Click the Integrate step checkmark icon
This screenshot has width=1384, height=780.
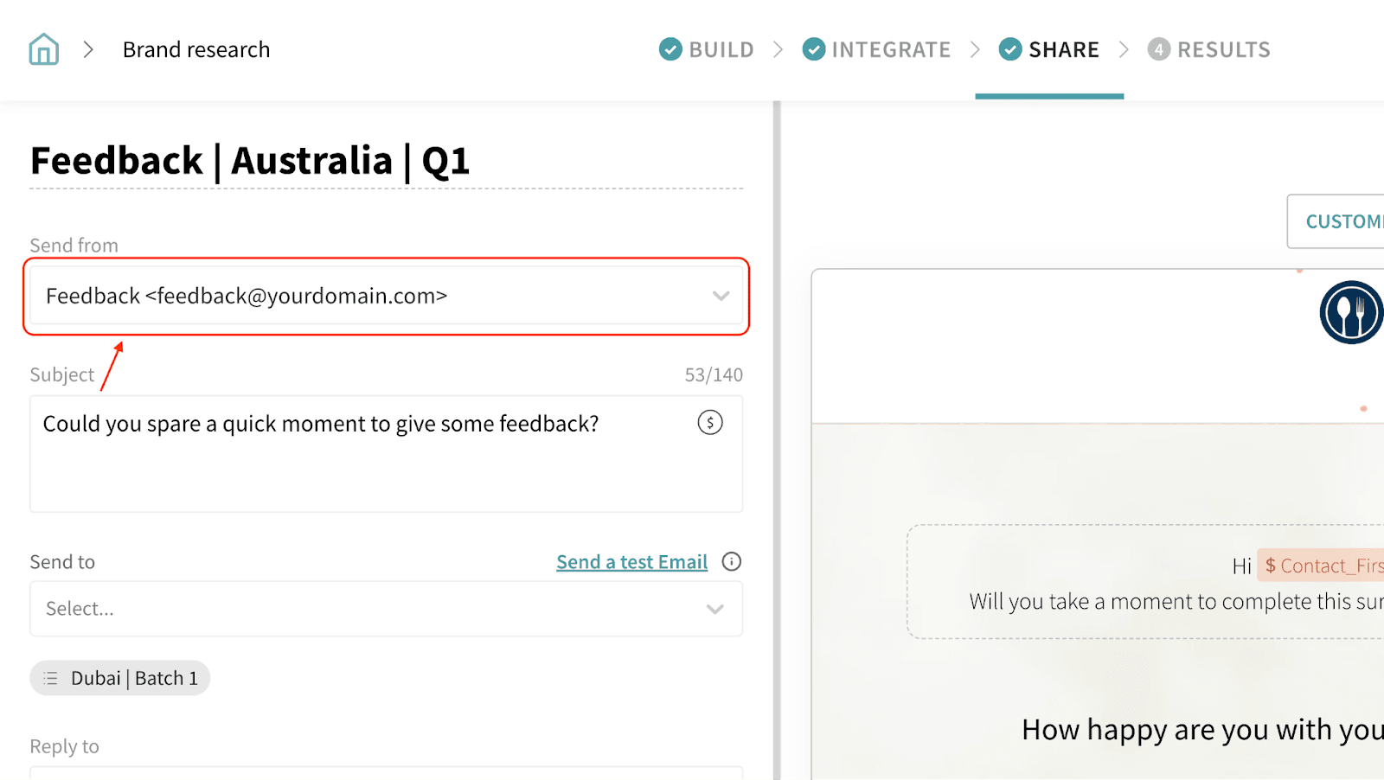tap(813, 49)
